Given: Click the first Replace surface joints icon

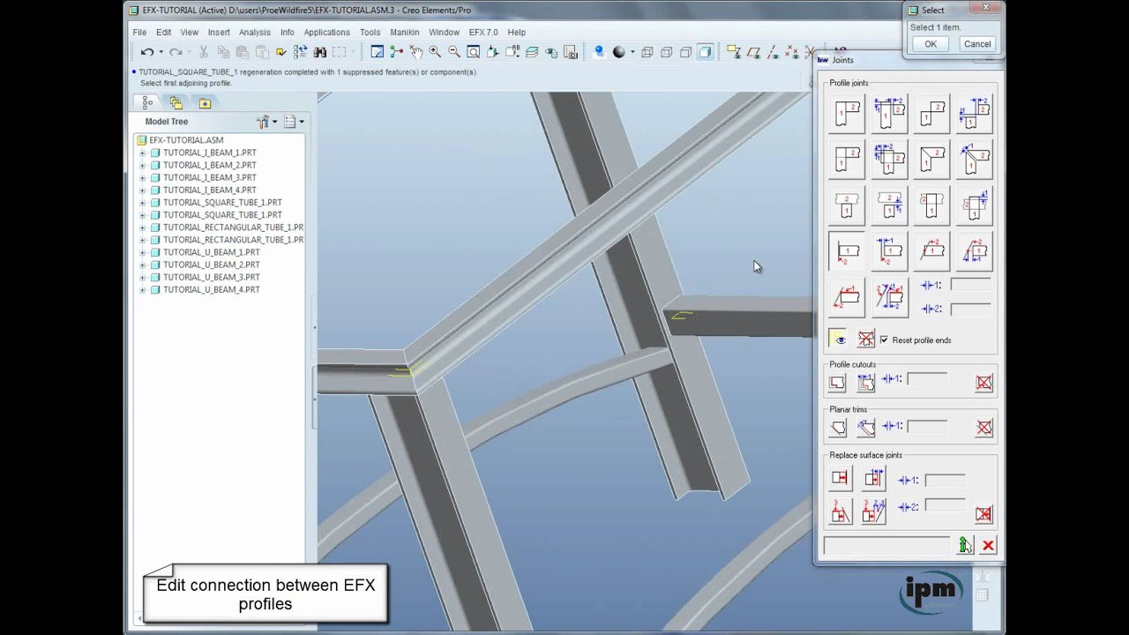Looking at the screenshot, I should (x=840, y=478).
